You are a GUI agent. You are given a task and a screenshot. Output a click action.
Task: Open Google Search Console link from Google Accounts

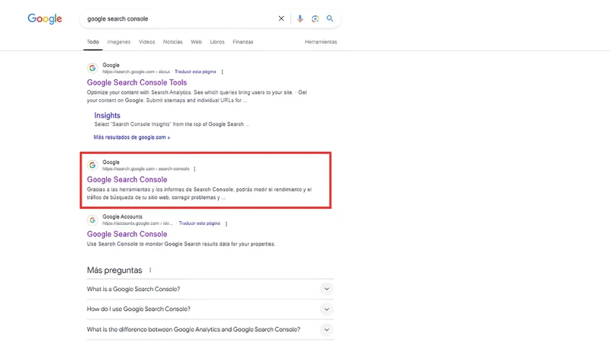(x=127, y=234)
